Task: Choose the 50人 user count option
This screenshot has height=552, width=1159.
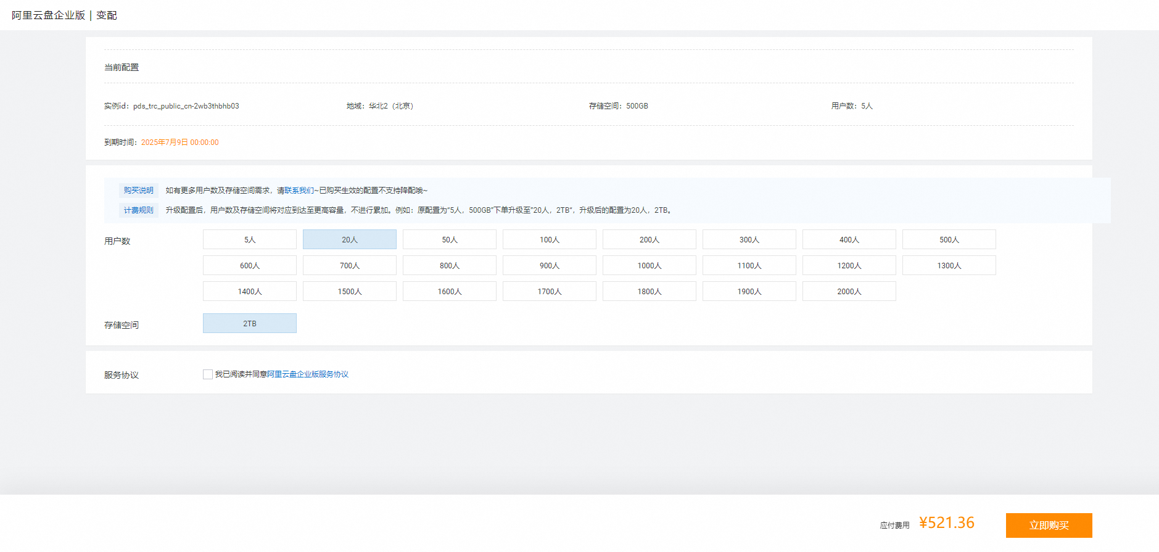Action: tap(450, 239)
